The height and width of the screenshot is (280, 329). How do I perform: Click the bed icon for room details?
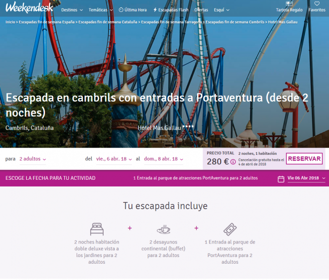click(96, 229)
